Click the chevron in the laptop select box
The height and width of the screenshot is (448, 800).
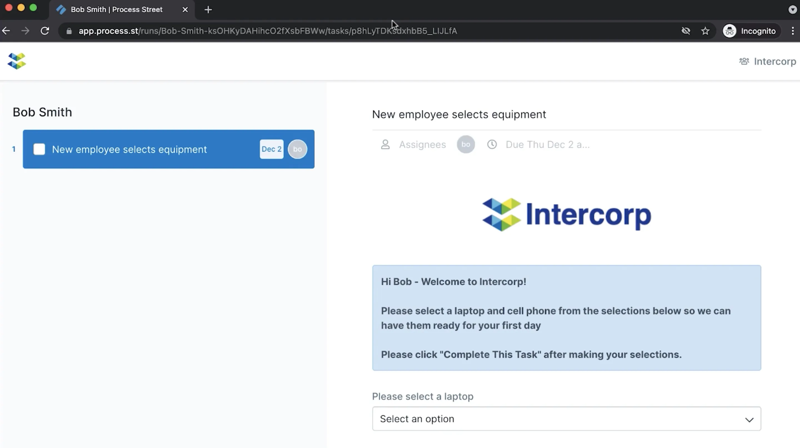749,420
